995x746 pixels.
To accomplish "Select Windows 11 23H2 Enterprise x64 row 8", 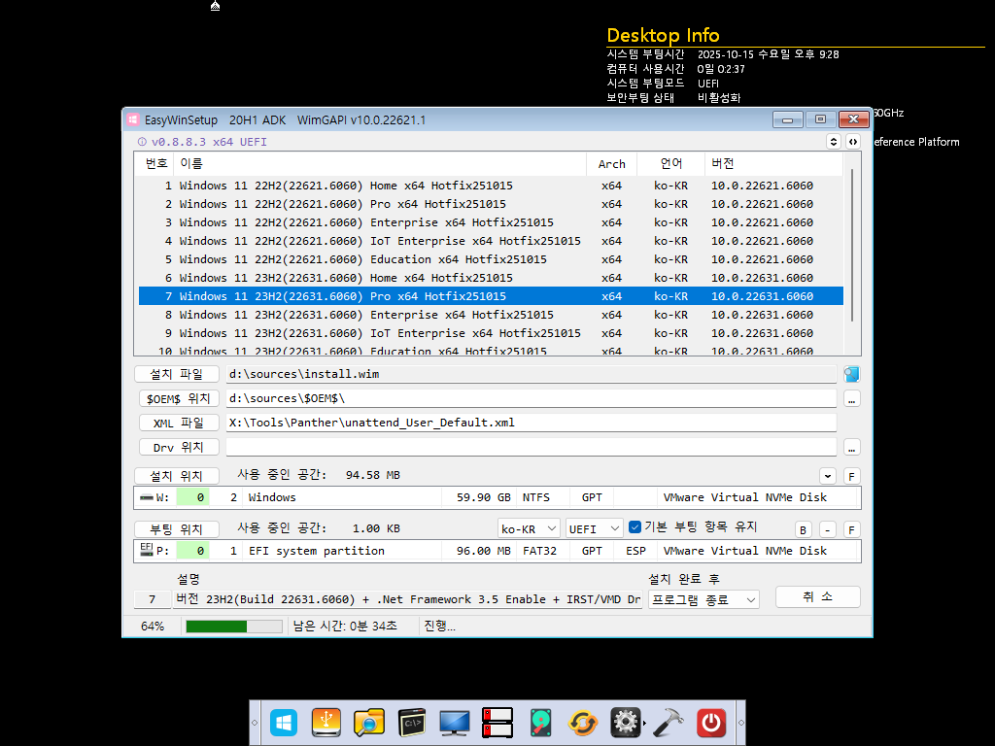I will click(491, 315).
